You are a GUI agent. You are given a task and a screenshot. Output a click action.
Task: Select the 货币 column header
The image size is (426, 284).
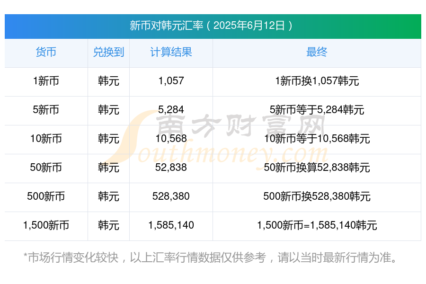pos(46,52)
